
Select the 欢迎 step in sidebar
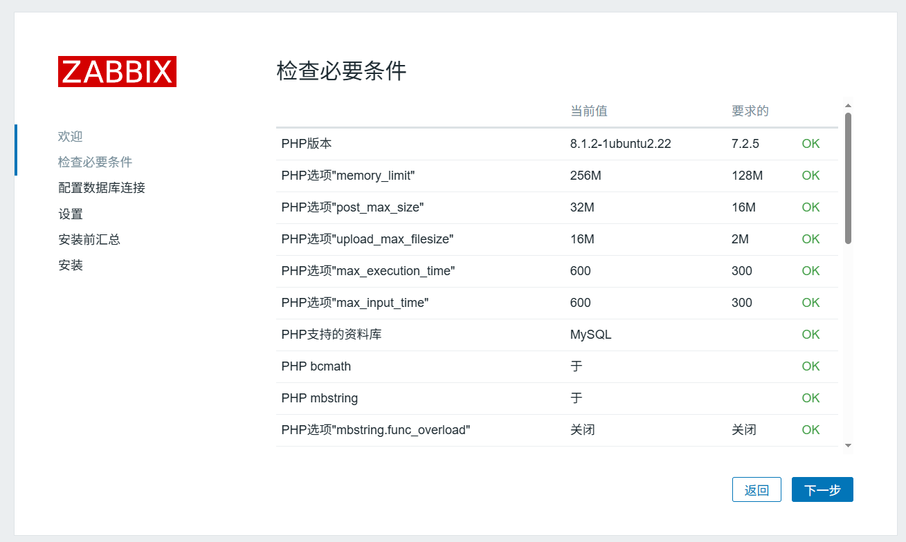[x=71, y=137]
